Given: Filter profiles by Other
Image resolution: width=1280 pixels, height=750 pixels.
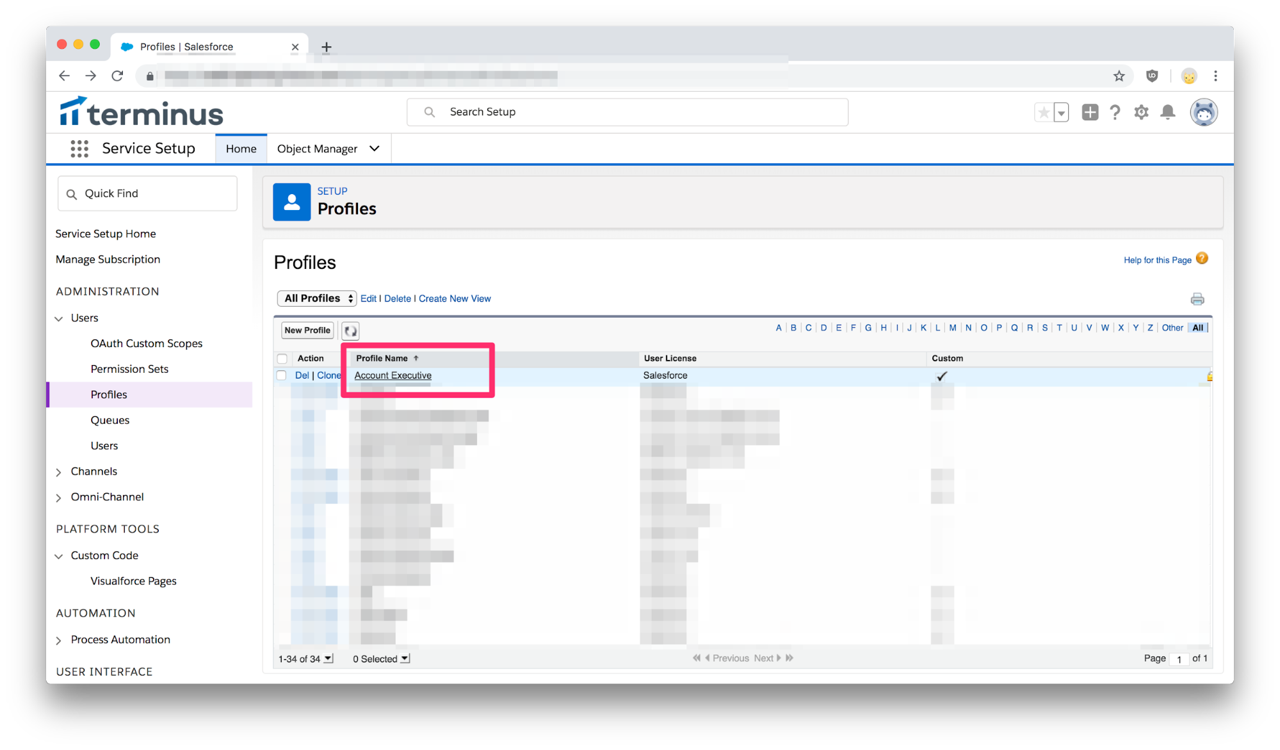Looking at the screenshot, I should click(x=1172, y=328).
